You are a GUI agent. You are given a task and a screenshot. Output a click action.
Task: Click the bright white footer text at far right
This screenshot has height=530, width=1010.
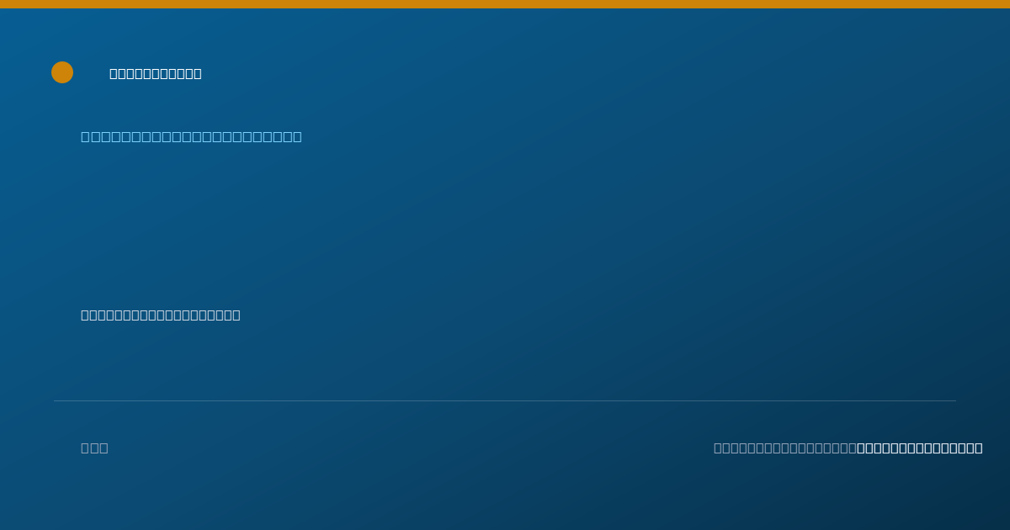(919, 448)
